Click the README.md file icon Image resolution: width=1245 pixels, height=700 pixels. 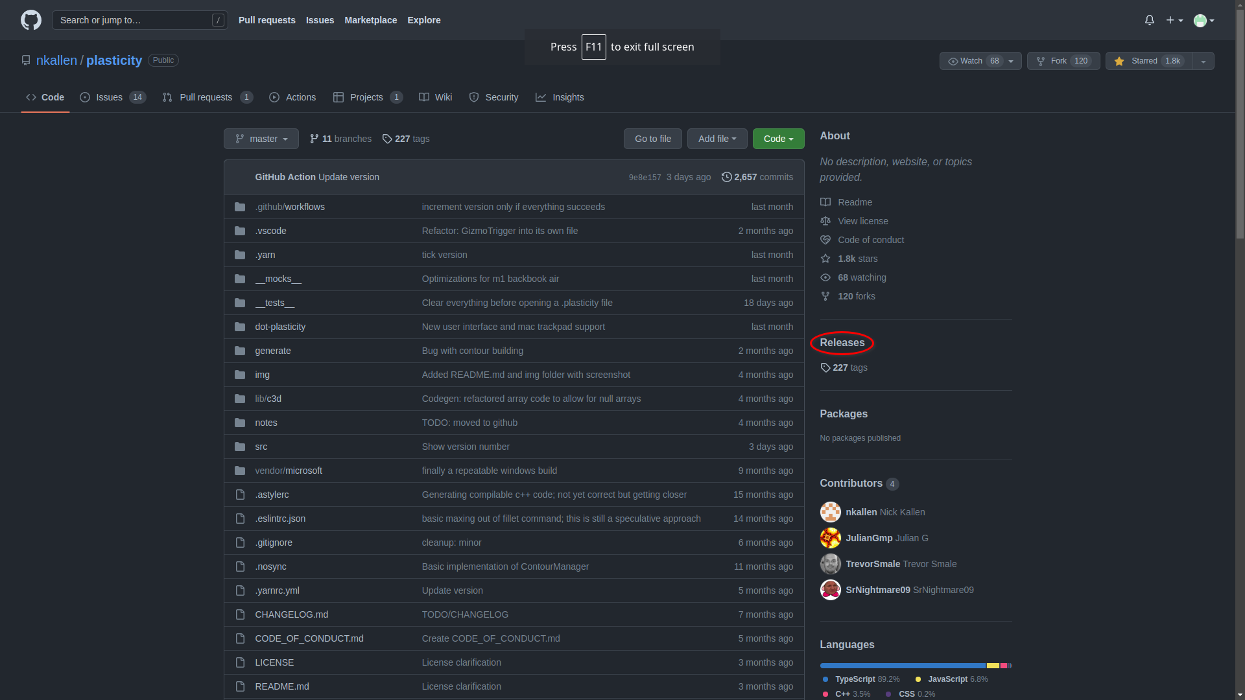pyautogui.click(x=240, y=686)
